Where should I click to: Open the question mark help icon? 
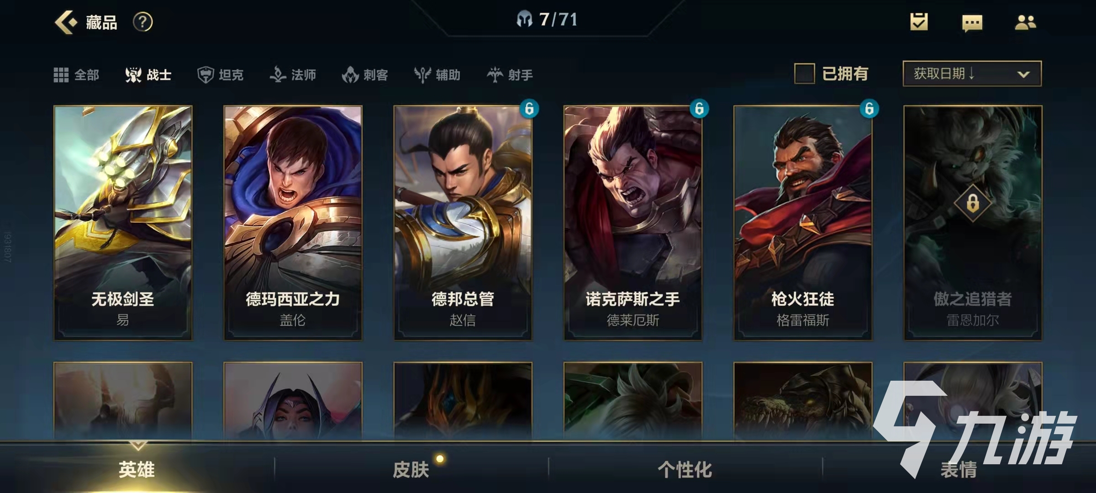(x=142, y=22)
